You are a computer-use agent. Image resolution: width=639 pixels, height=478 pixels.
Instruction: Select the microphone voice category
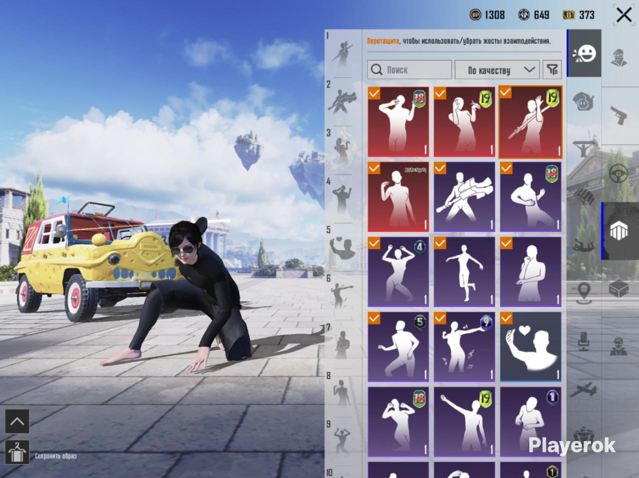[x=583, y=340]
